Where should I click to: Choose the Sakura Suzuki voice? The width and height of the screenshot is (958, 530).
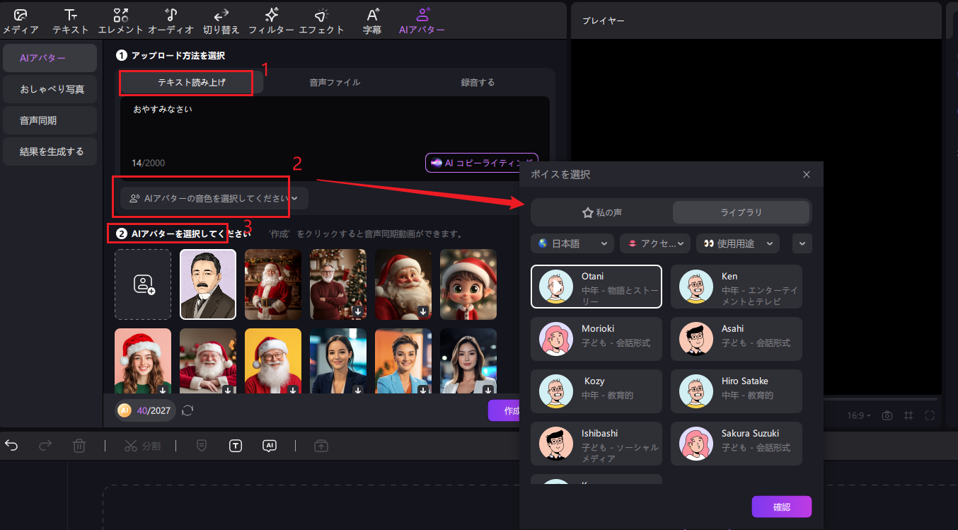click(736, 444)
